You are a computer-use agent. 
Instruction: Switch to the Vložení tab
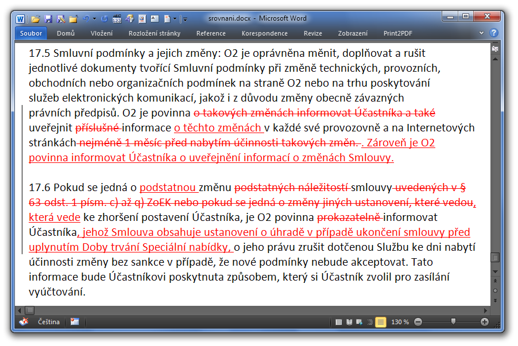point(102,33)
